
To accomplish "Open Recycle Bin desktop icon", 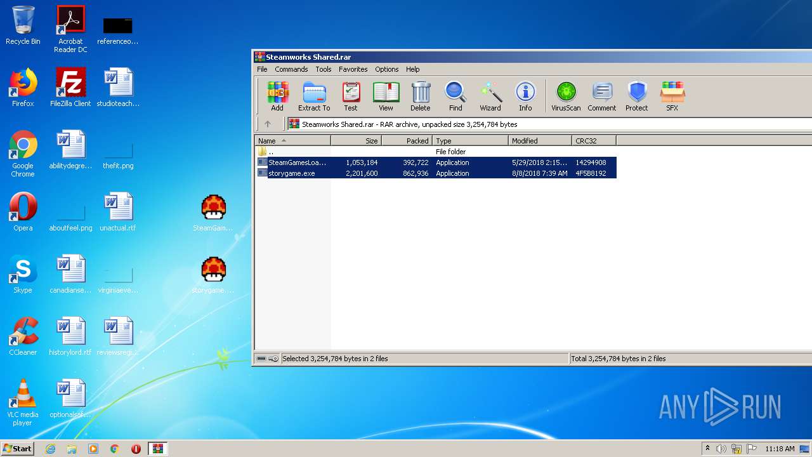I will coord(23,25).
